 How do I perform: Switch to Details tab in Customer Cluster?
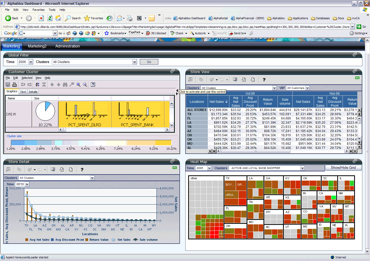tap(33, 92)
